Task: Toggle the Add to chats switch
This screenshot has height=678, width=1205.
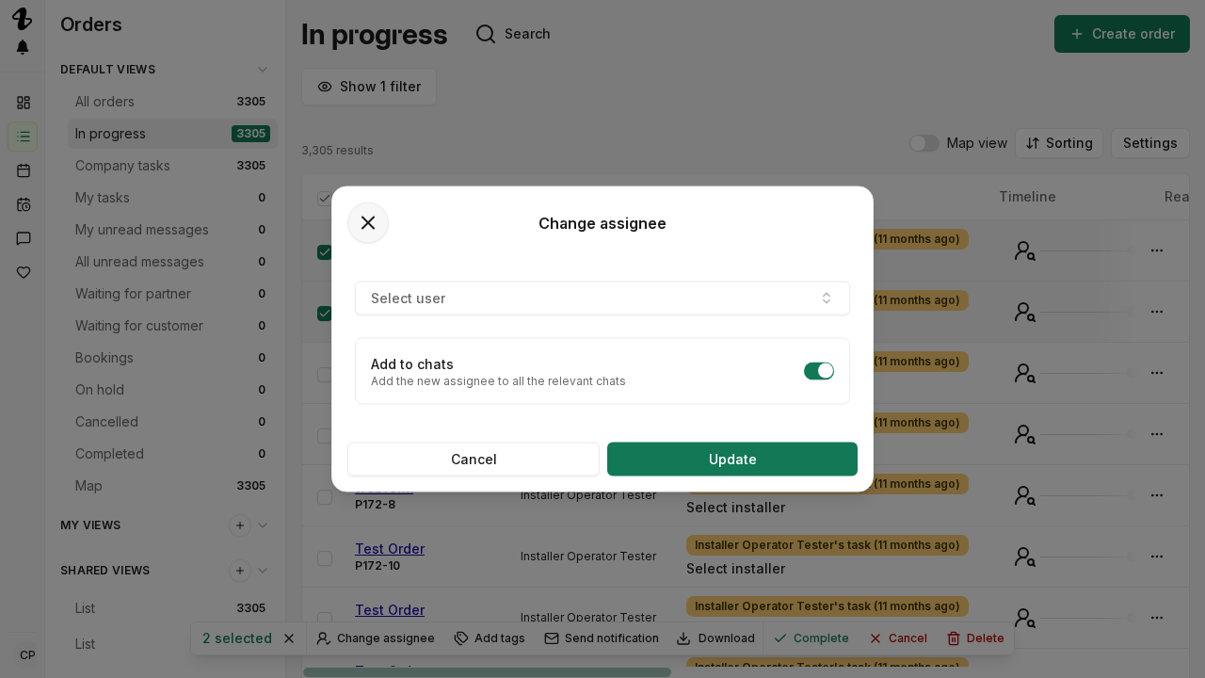Action: point(819,371)
